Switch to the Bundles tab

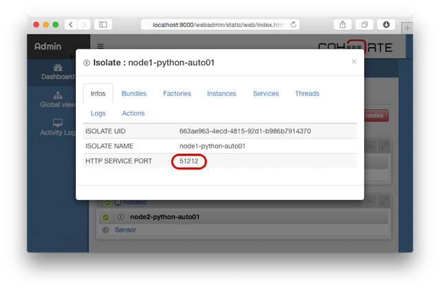coord(134,93)
